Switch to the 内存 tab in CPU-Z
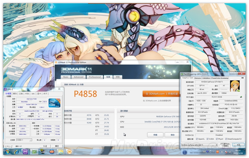This screenshot has height=158, width=249. [x=27, y=94]
